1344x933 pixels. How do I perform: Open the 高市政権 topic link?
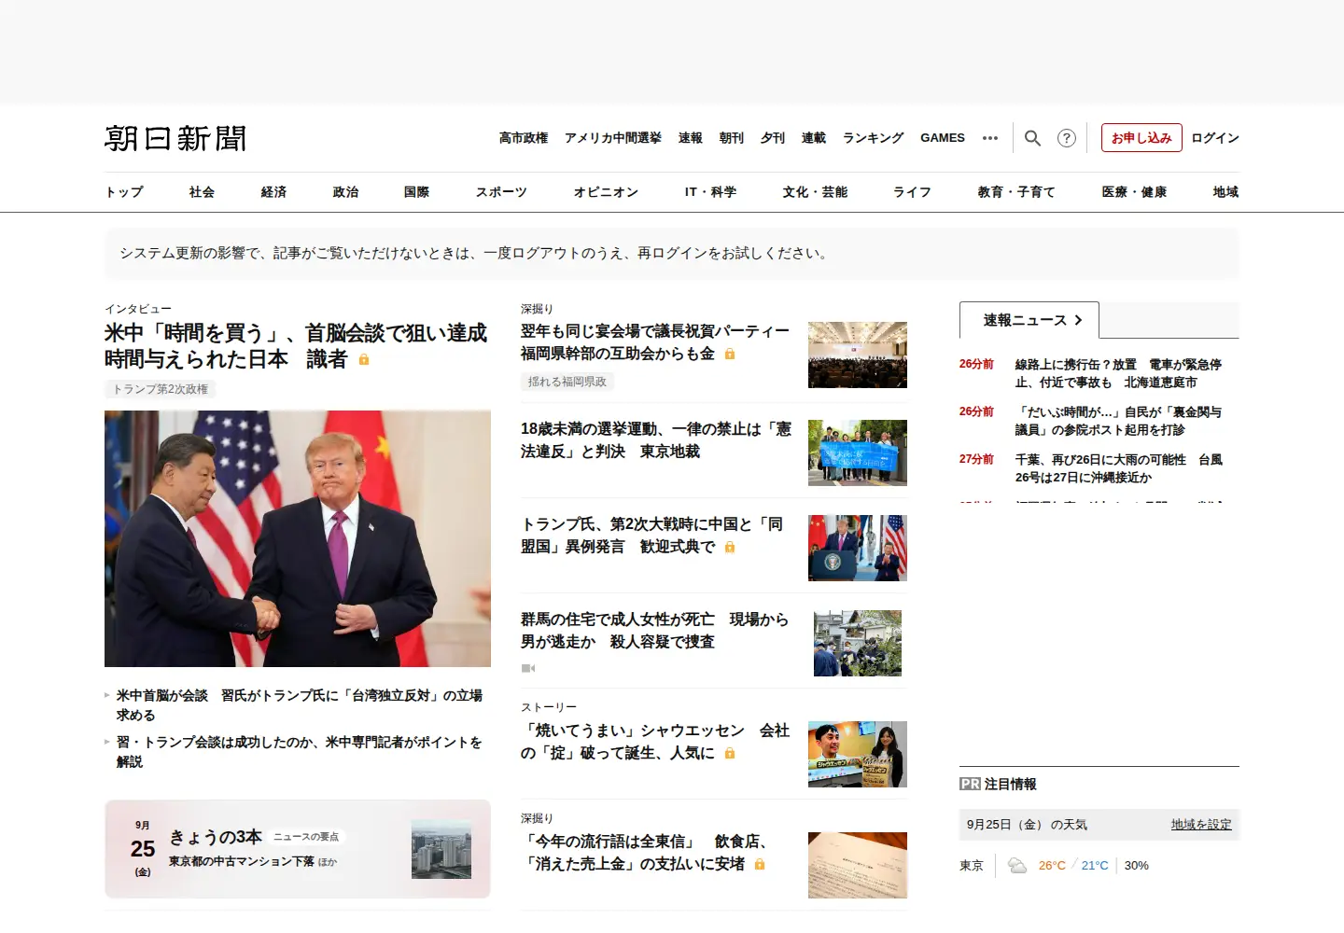(x=524, y=138)
